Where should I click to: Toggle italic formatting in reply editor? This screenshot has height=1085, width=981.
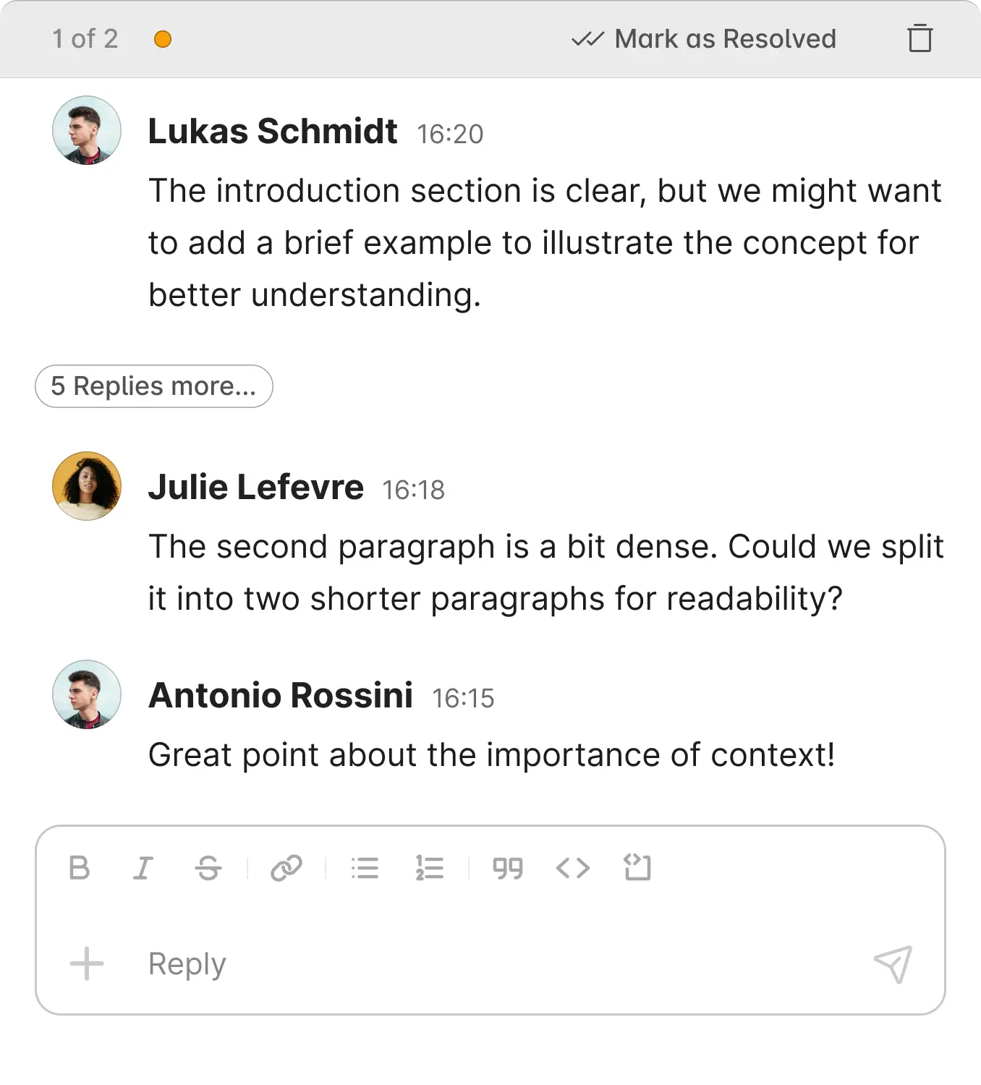[143, 867]
